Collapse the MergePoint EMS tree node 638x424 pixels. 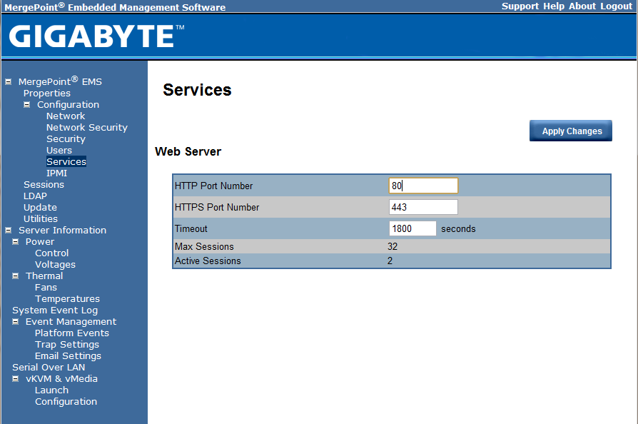pyautogui.click(x=9, y=82)
